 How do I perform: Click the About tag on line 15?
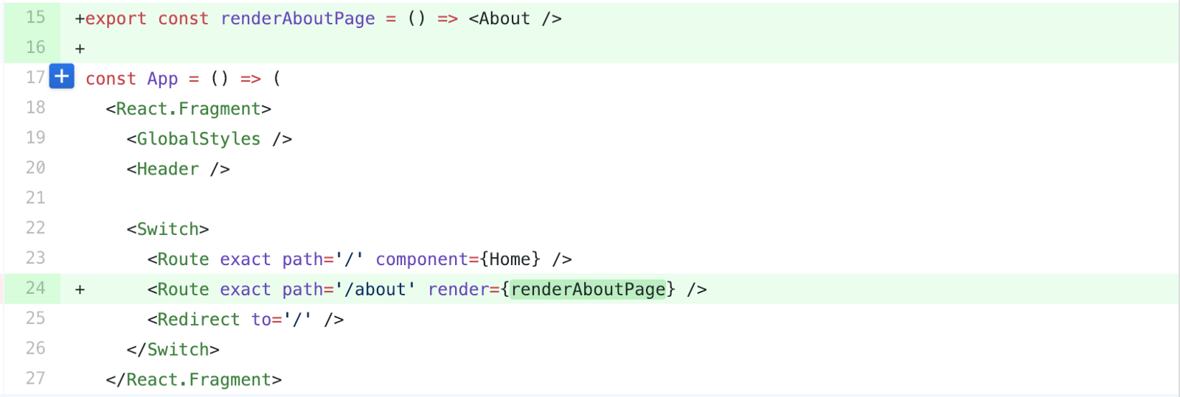tap(504, 19)
